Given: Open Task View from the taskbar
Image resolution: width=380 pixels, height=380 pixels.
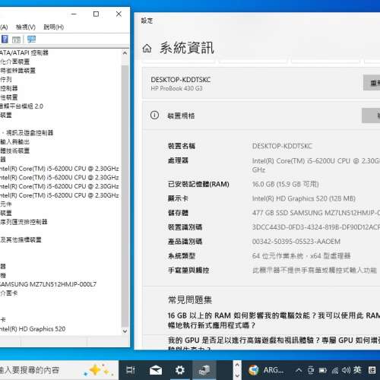Looking at the screenshot, I should [x=131, y=370].
